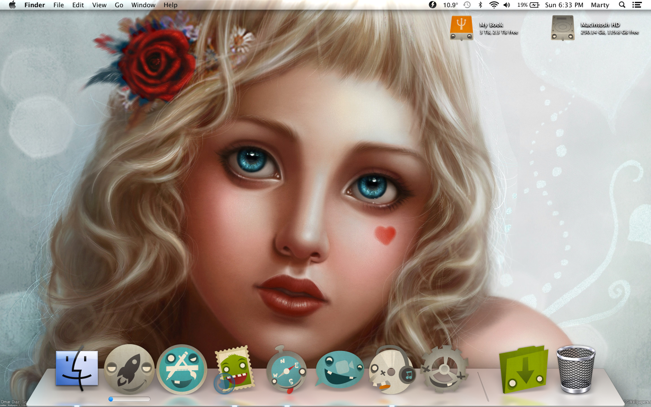Open the Trash in the dock
651x407 pixels.
click(576, 369)
